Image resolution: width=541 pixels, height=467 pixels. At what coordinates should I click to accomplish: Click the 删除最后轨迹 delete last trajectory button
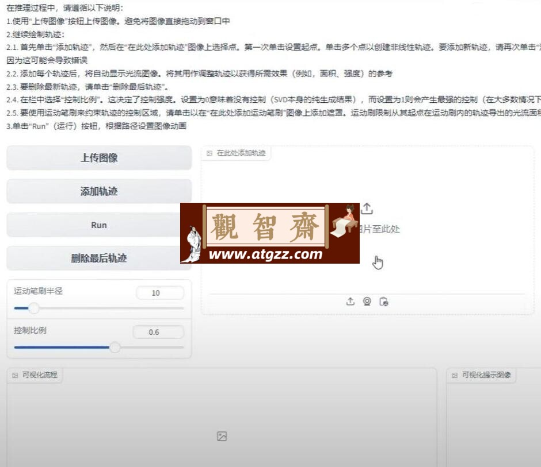(99, 258)
